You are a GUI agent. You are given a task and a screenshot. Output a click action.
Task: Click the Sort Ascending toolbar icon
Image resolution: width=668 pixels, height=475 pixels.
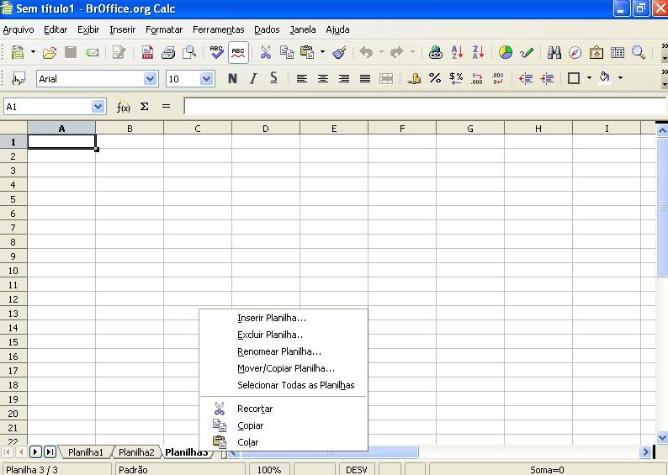(457, 52)
